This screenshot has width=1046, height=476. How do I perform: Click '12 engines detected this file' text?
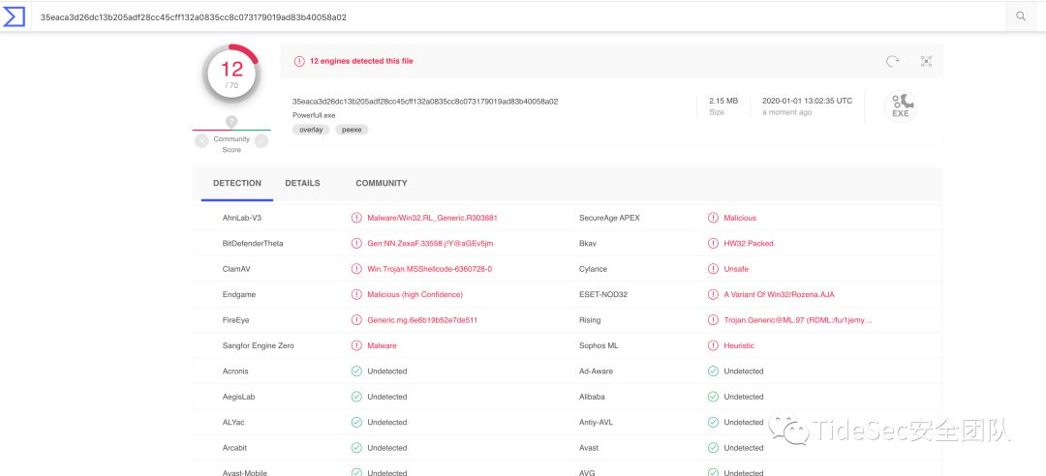pyautogui.click(x=361, y=61)
